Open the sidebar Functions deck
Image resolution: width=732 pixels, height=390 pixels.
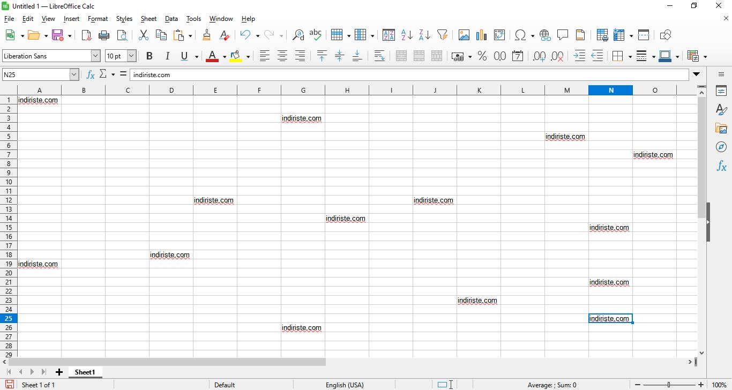pos(721,166)
